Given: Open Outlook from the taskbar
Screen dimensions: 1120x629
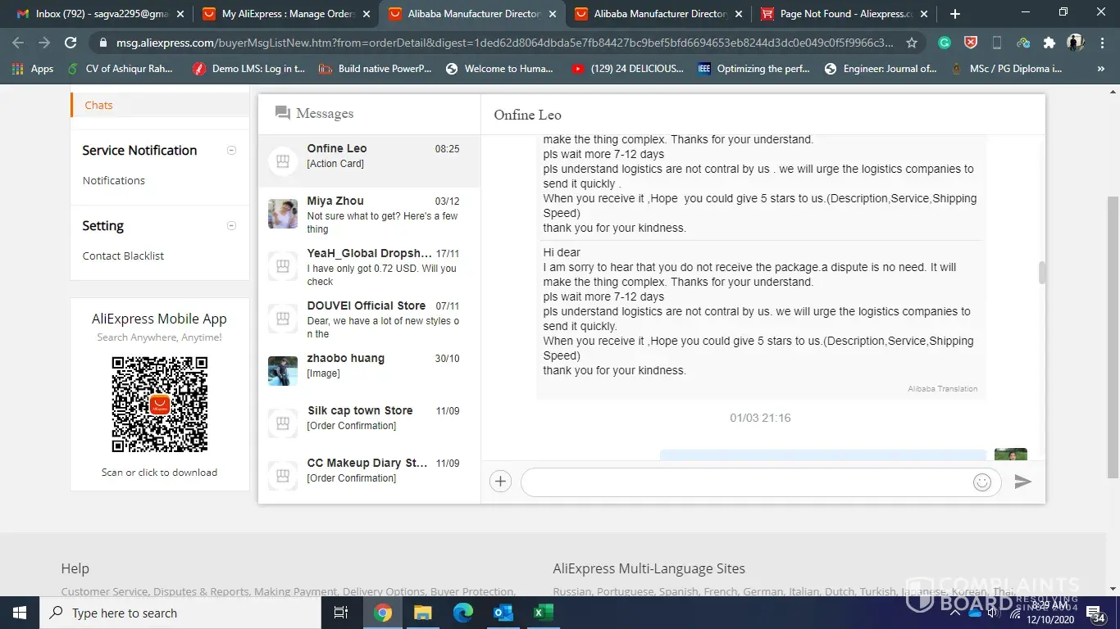Looking at the screenshot, I should coord(503,613).
